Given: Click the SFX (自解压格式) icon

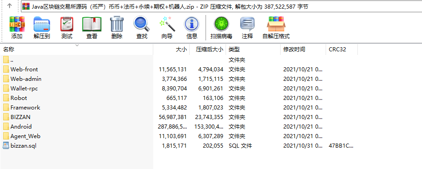Looking at the screenshot, I should [276, 28].
